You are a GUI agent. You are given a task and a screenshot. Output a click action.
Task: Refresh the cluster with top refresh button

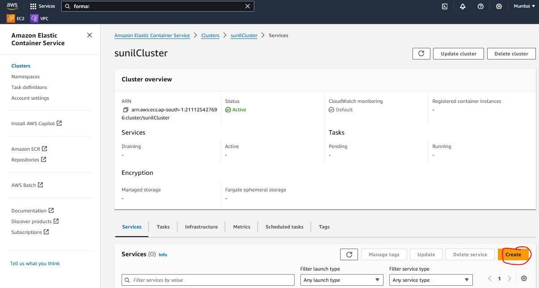coord(421,54)
